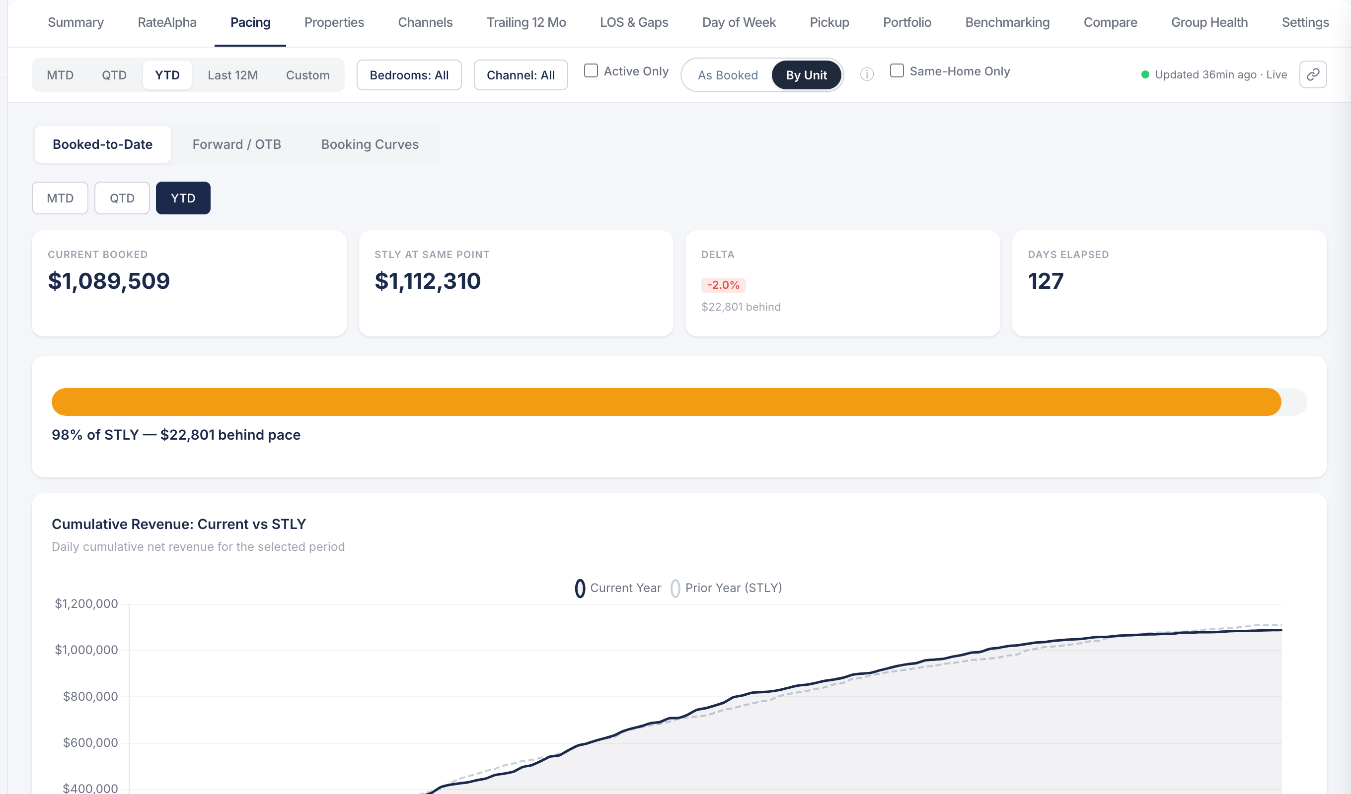Click the -2.0% delta badge
Viewport: 1351px width, 794px height.
click(x=723, y=285)
